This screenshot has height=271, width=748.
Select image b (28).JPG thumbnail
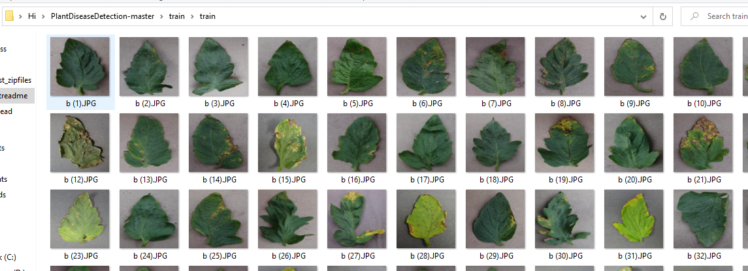point(426,219)
